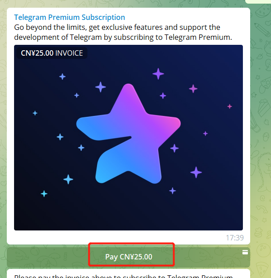Click the CN¥25.00 INVOICE price badge
Image resolution: width=271 pixels, height=278 pixels.
coord(52,53)
